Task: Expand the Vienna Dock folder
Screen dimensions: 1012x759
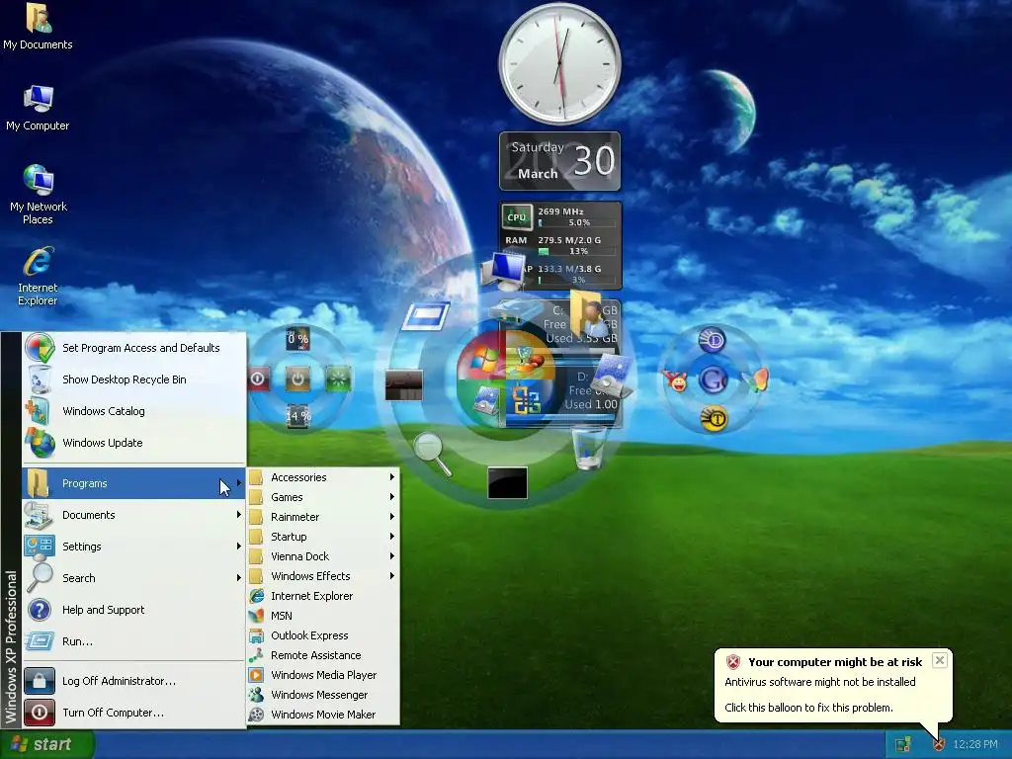Action: point(323,556)
